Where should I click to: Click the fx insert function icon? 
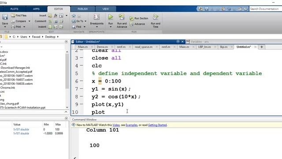(x=56, y=15)
